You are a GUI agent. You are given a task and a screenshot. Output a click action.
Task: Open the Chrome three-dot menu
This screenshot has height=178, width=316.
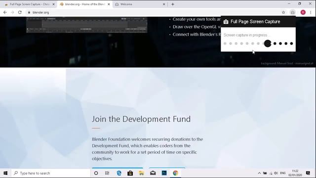[x=311, y=12]
